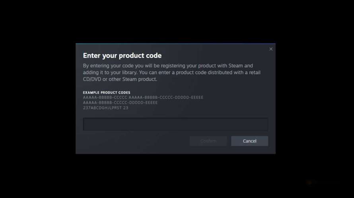Image resolution: width=354 pixels, height=198 pixels.
Task: Close the product code dialog with X
Action: [271, 49]
